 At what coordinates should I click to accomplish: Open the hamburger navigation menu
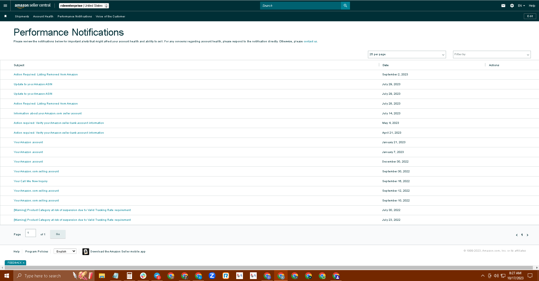coord(5,6)
